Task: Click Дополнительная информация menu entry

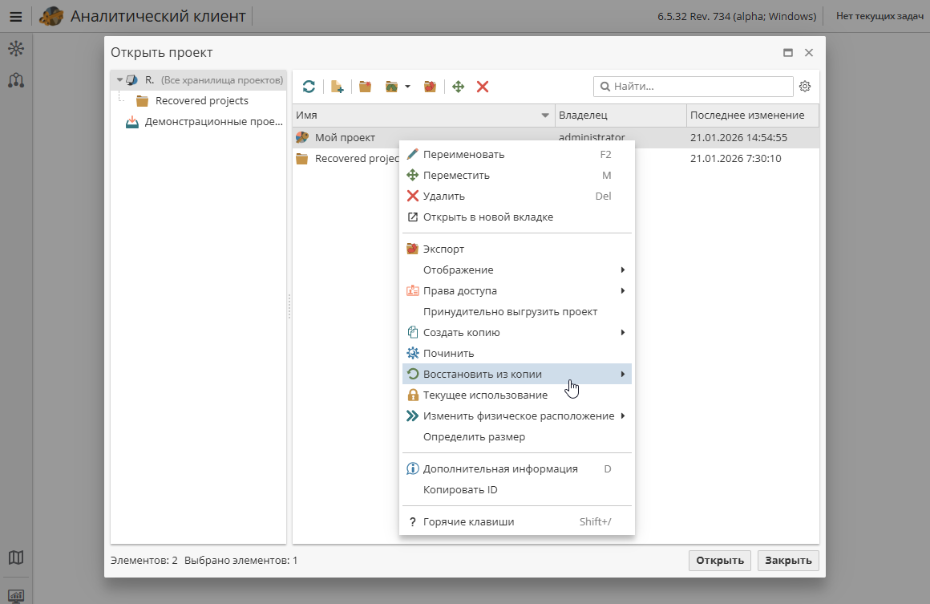Action: (500, 468)
